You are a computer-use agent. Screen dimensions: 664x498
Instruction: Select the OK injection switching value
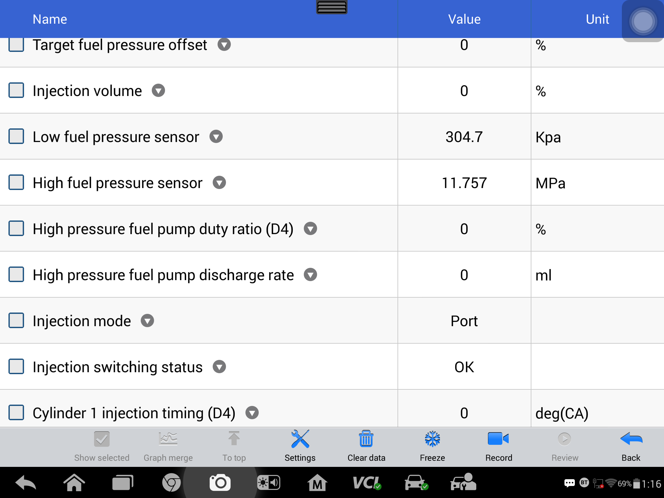pos(464,367)
